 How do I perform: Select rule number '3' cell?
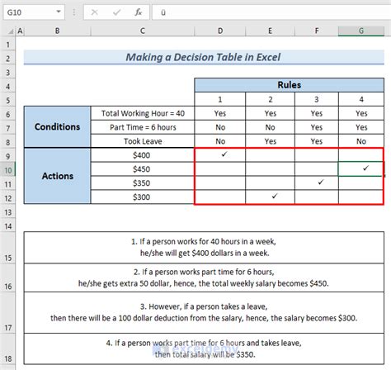point(317,99)
